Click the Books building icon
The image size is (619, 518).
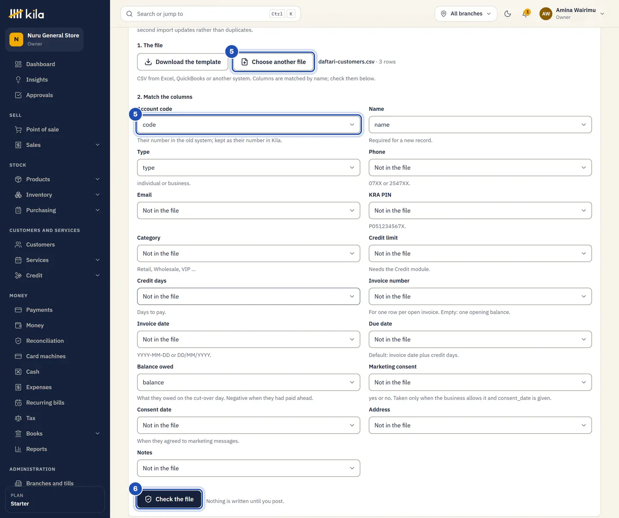coord(18,433)
